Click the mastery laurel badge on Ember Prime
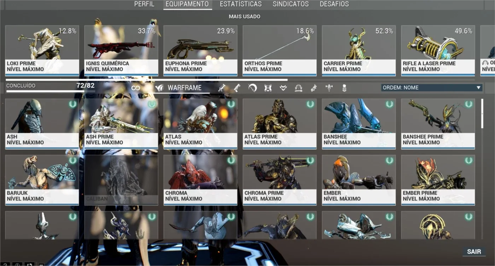 pyautogui.click(x=469, y=160)
